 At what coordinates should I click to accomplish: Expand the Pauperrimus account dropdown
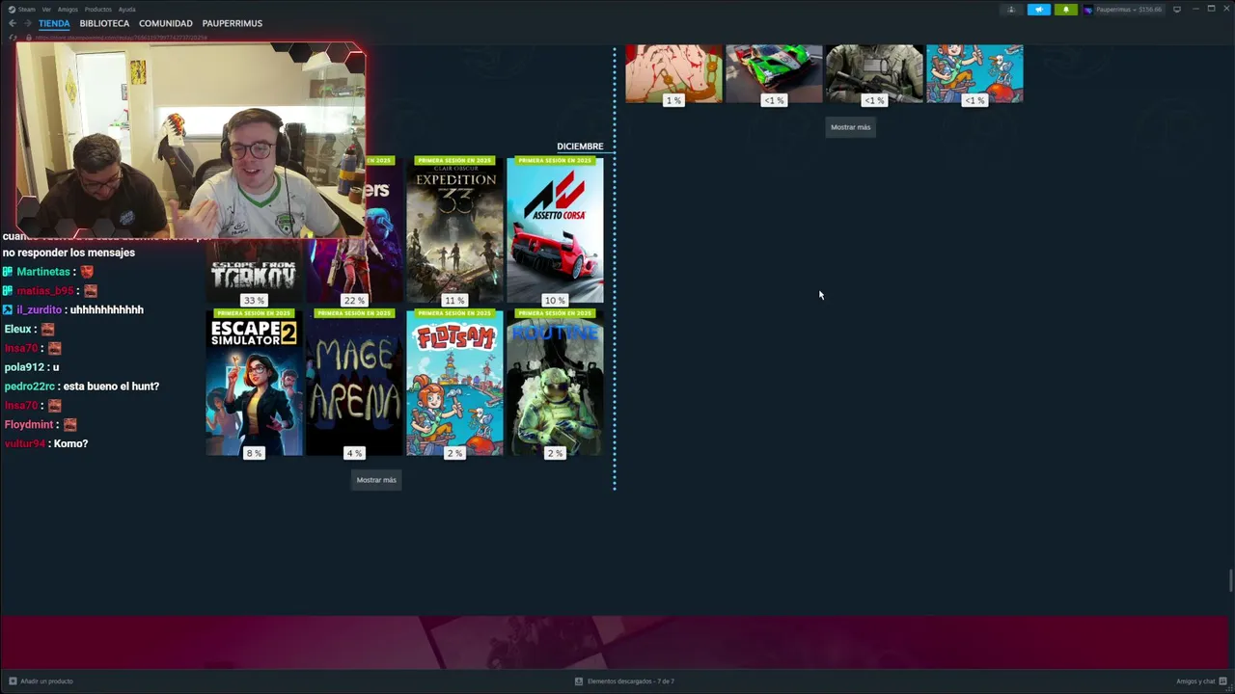click(x=1129, y=10)
